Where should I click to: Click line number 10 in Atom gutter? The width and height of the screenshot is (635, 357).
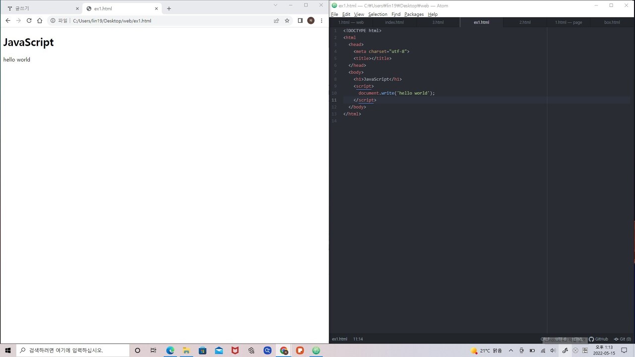point(334,93)
